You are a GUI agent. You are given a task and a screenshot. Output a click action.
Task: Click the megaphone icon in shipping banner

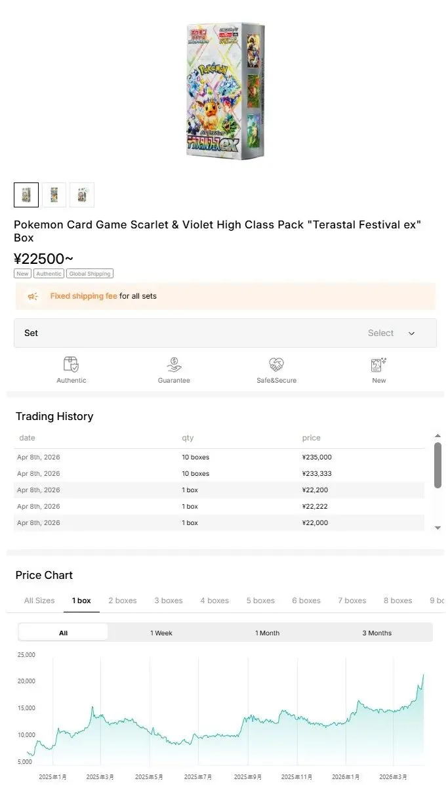pyautogui.click(x=33, y=297)
